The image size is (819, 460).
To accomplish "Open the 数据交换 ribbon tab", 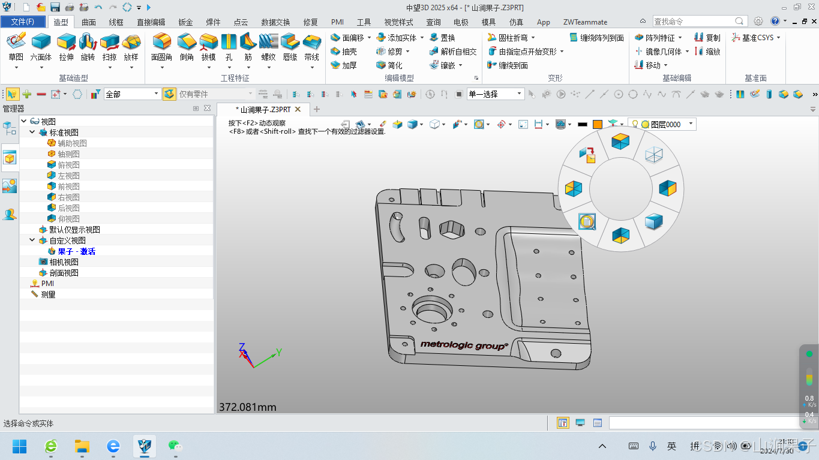I will coord(275,22).
